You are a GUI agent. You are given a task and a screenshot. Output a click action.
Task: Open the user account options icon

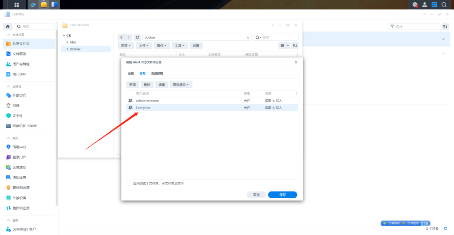click(425, 4)
